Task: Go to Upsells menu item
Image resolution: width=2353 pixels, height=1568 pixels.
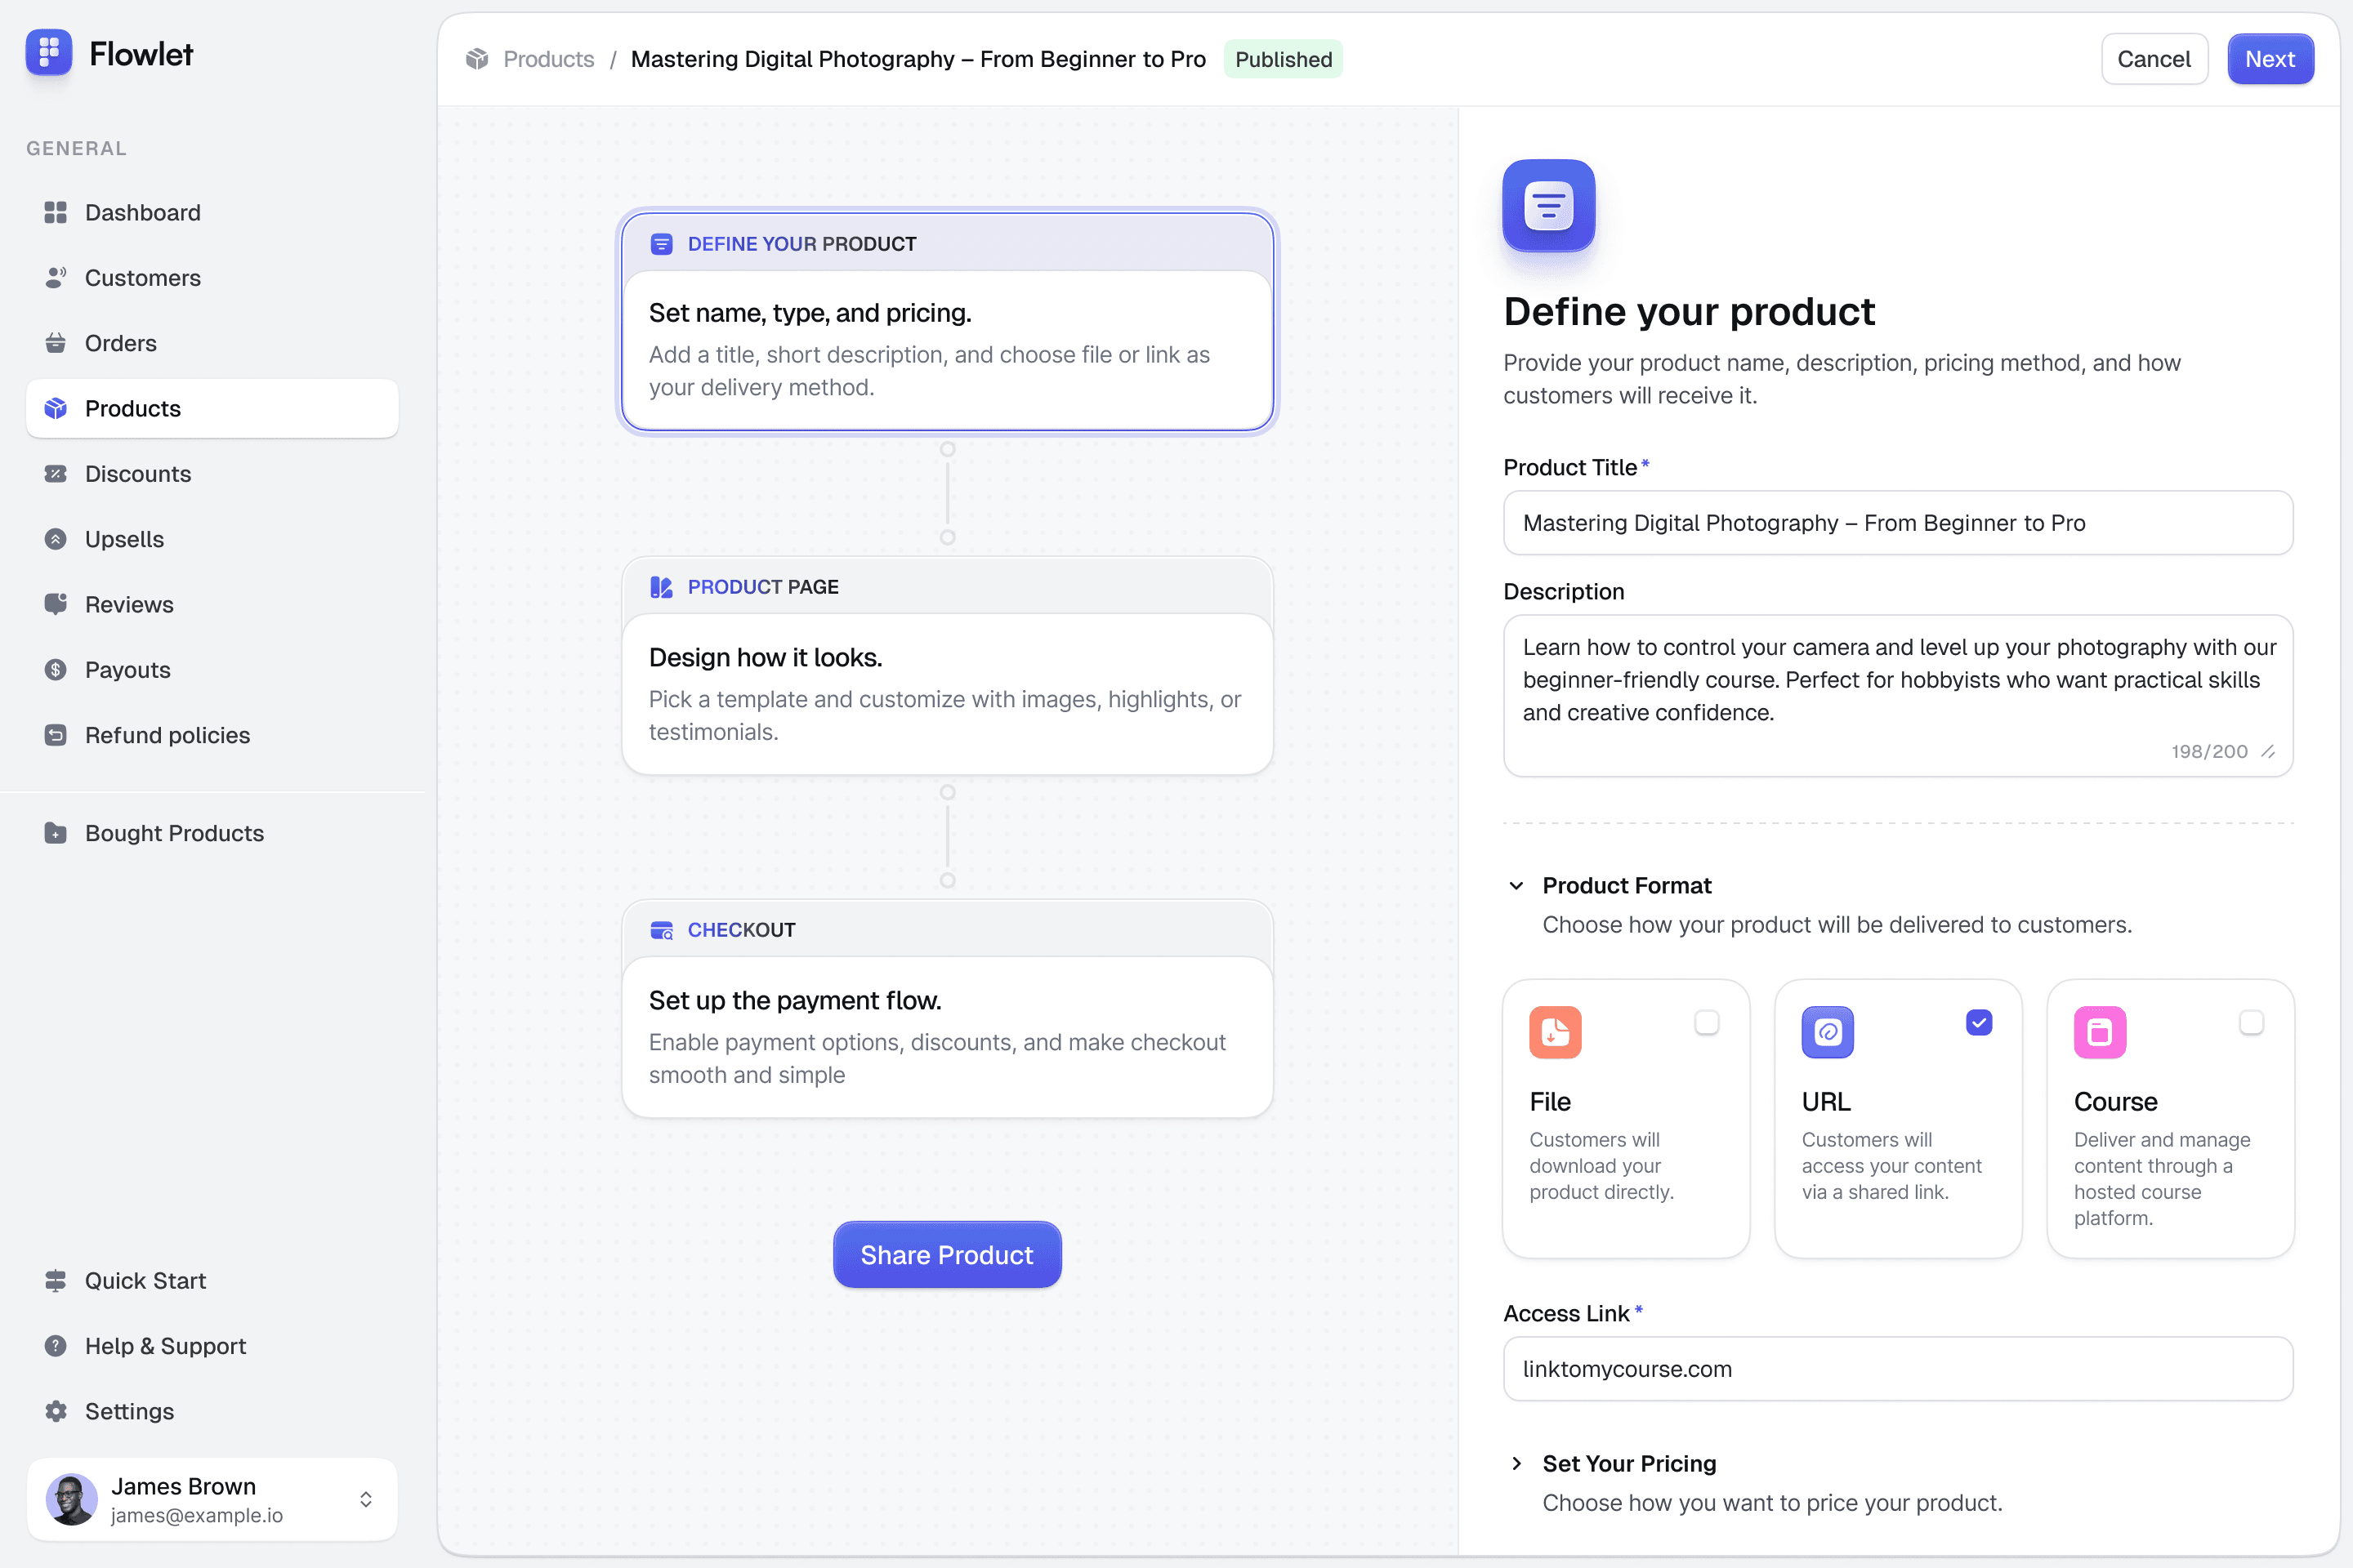Action: 124,539
